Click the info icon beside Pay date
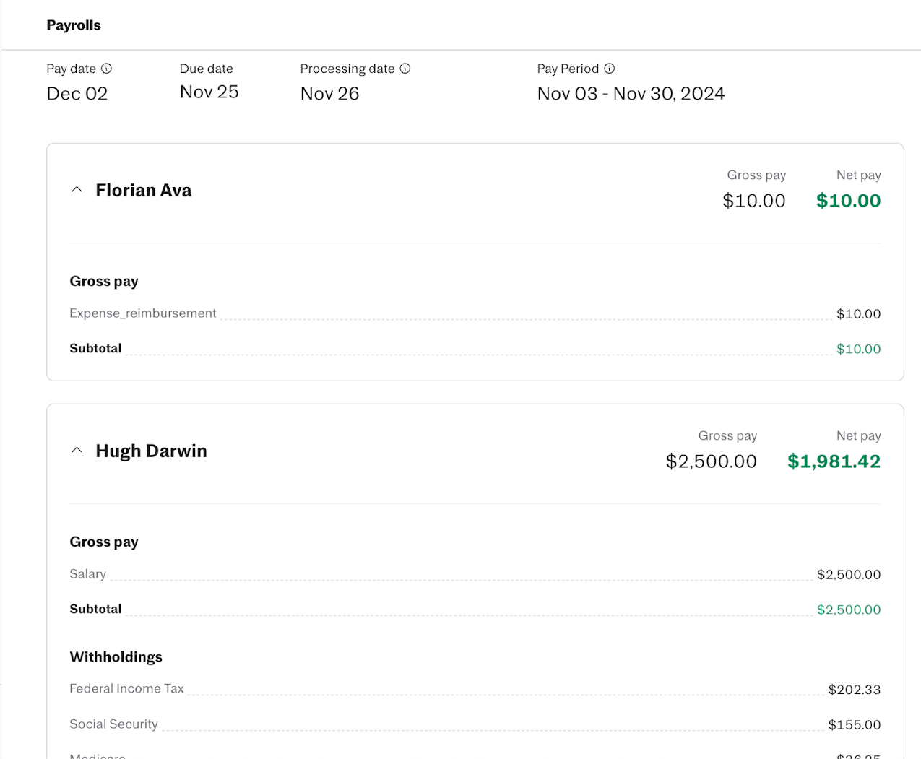The height and width of the screenshot is (759, 921). point(106,69)
